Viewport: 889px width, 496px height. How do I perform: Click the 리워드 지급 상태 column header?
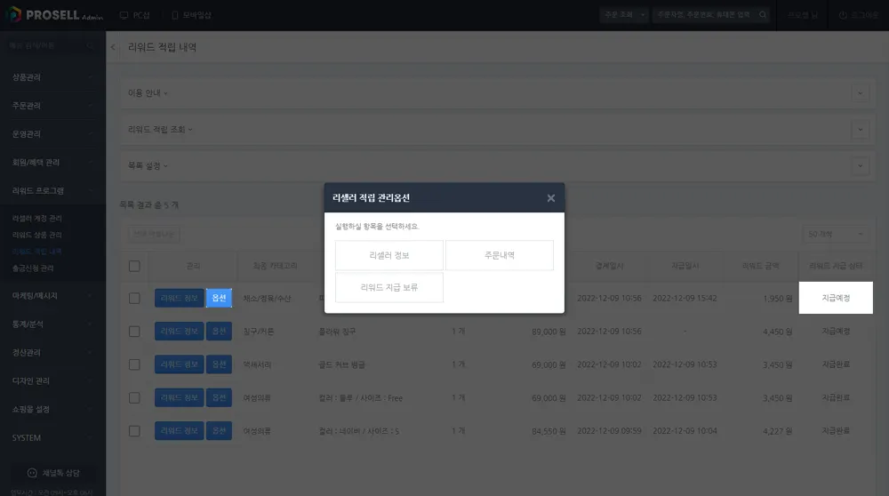836,266
